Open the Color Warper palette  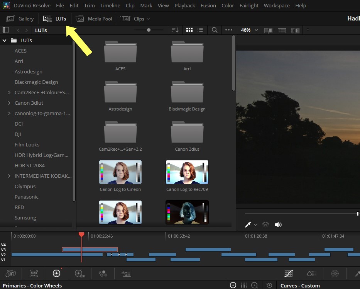coord(335,274)
